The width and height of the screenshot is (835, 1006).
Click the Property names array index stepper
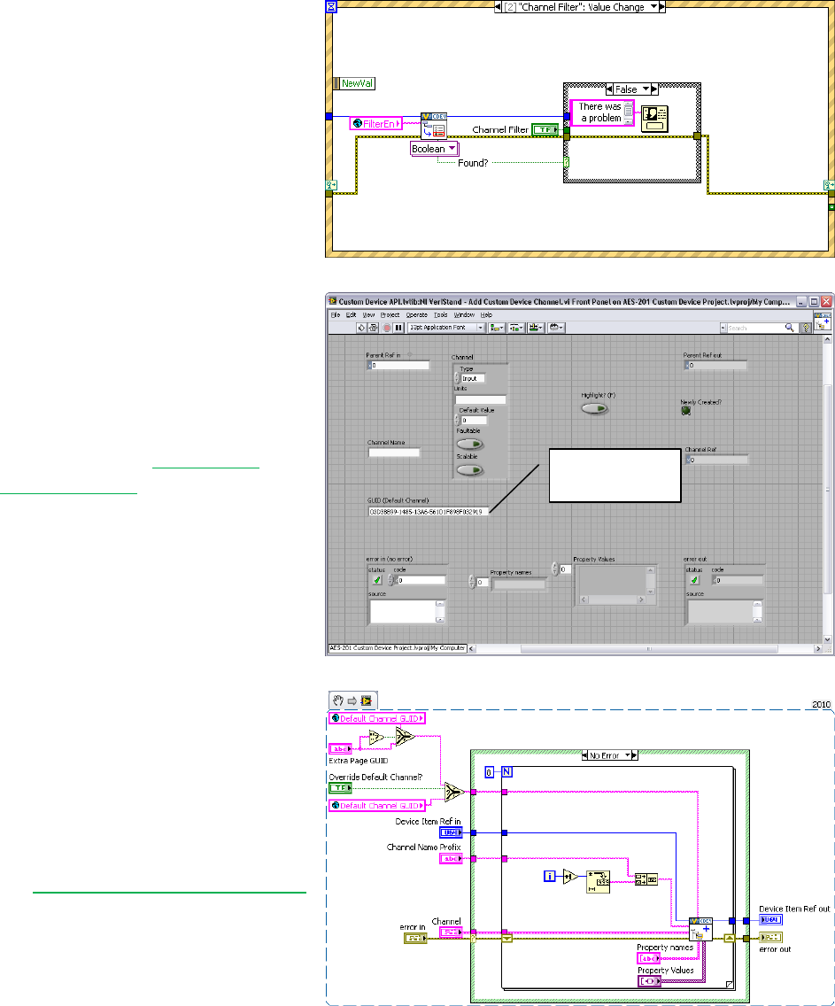pos(472,582)
